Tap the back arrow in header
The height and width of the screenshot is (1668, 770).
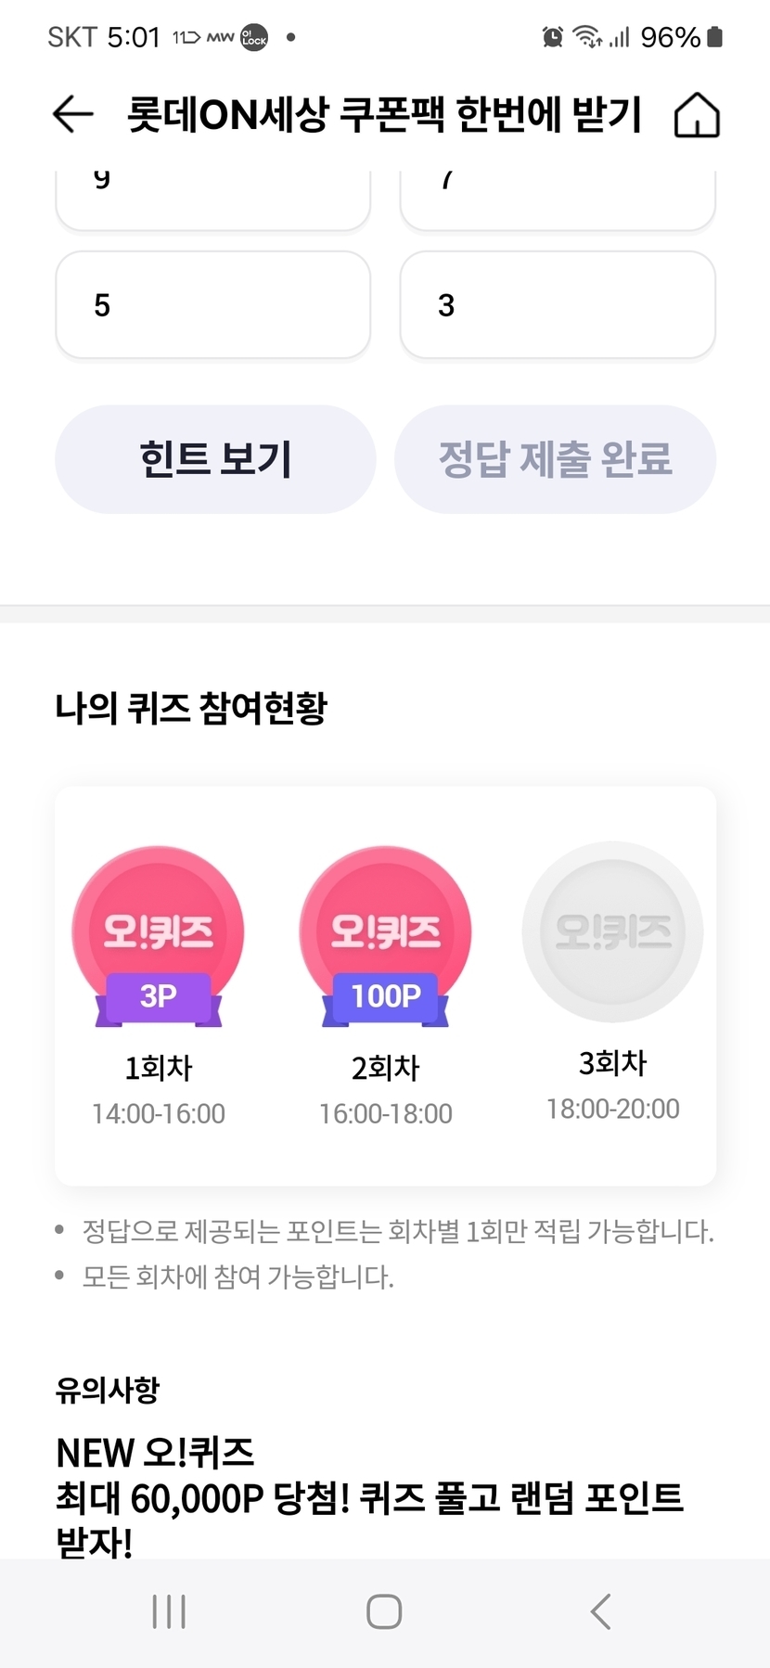(x=73, y=115)
